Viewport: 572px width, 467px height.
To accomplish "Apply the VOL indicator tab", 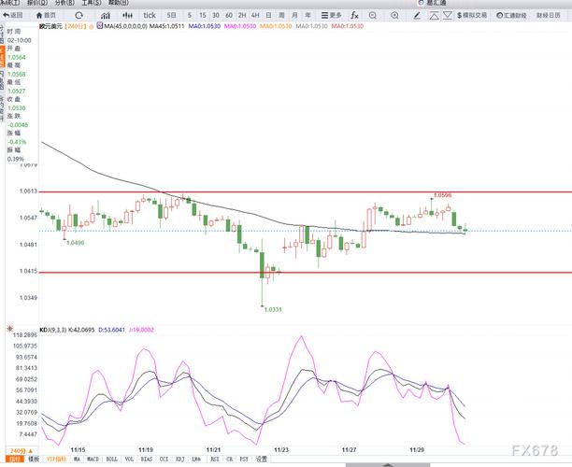I will point(129,459).
